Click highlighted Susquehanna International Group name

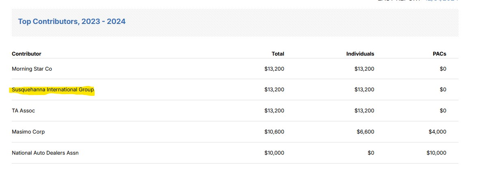[x=53, y=90]
